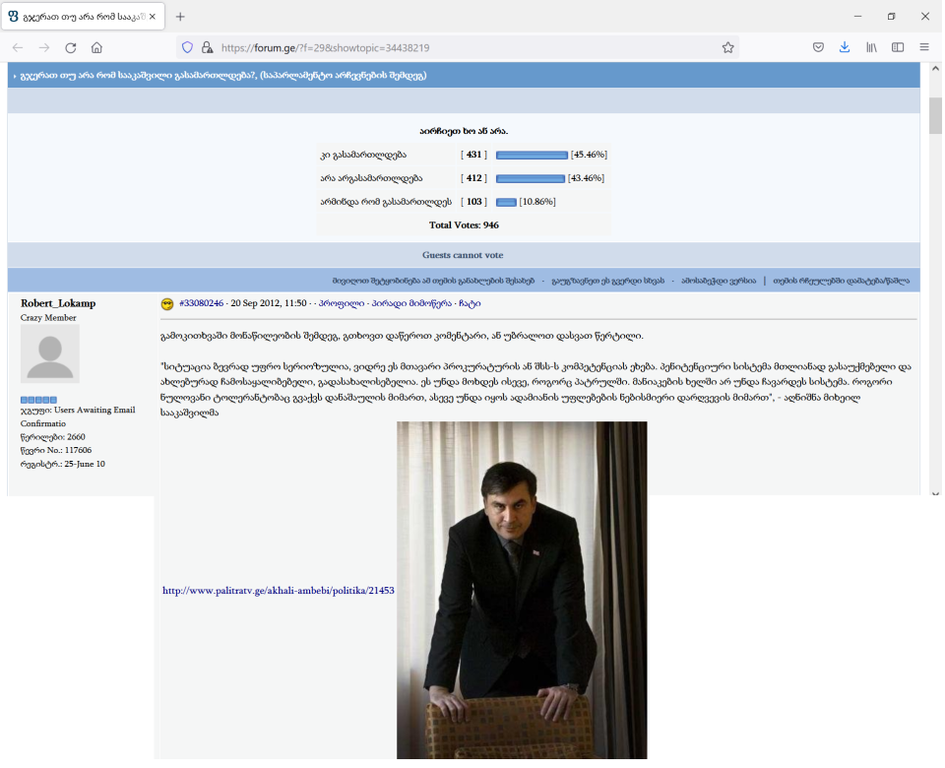Click the 10.86% poll result bar
Image resolution: width=945 pixels, height=768 pixels.
pos(506,202)
